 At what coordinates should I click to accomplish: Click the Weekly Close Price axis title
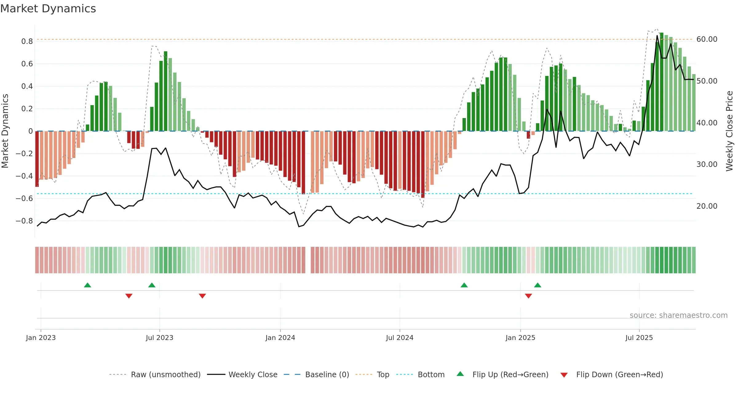(x=729, y=131)
